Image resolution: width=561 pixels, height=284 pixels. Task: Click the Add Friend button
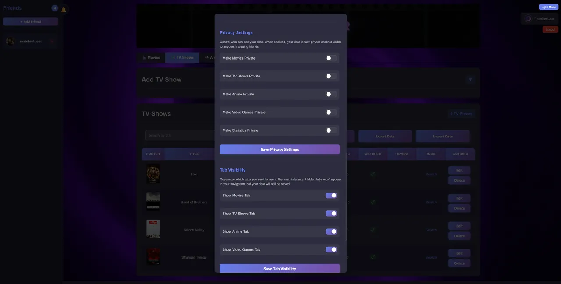click(x=30, y=21)
